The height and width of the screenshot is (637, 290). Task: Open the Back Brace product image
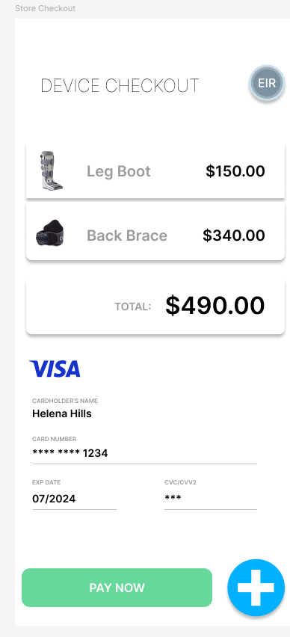coord(50,233)
